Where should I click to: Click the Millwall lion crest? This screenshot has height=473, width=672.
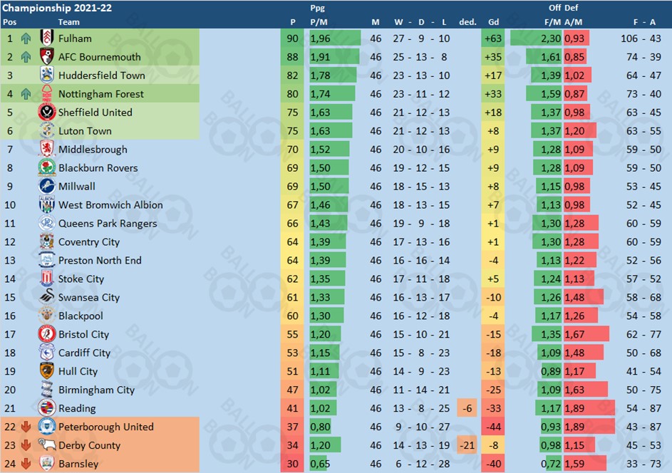pyautogui.click(x=47, y=186)
